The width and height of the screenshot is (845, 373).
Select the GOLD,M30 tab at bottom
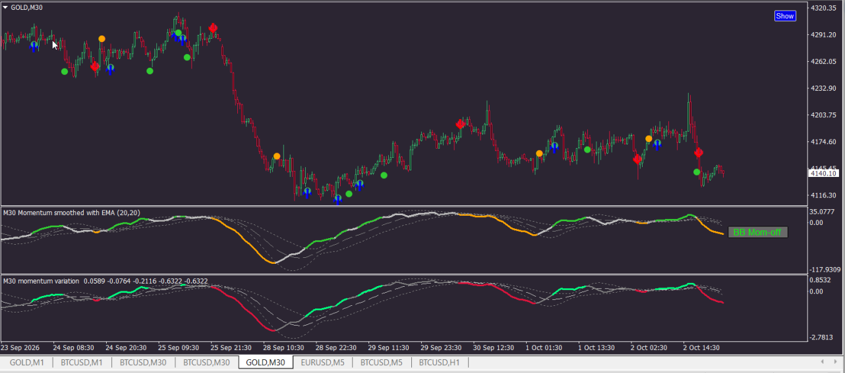tap(266, 362)
